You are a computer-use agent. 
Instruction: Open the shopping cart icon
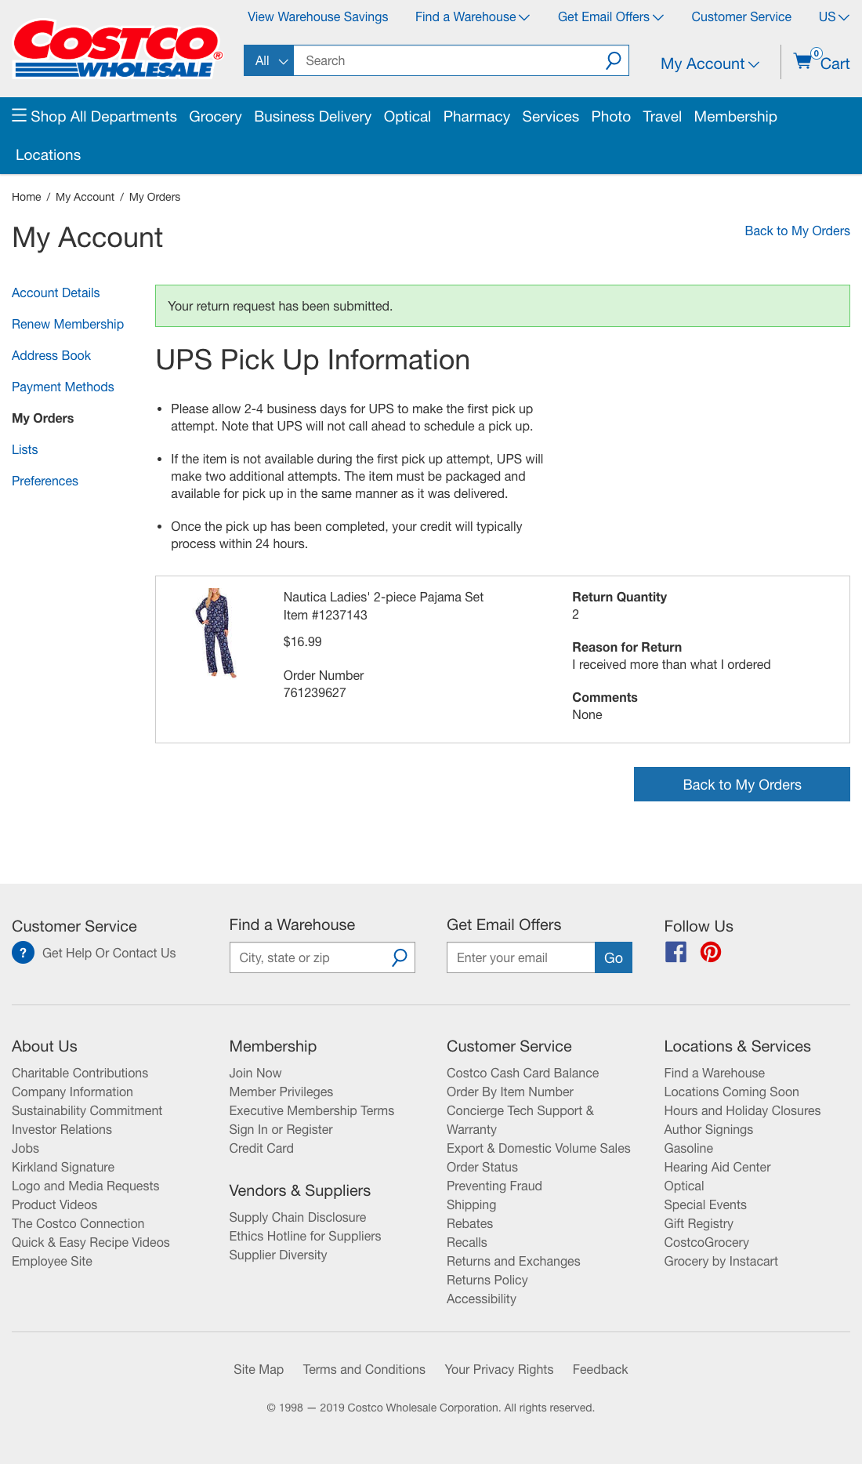click(x=803, y=61)
